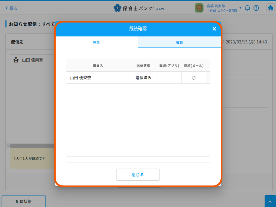This screenshot has height=207, width=276.
Task: Click the staff icon beside 山田 優梨奈
Action: pyautogui.click(x=16, y=60)
